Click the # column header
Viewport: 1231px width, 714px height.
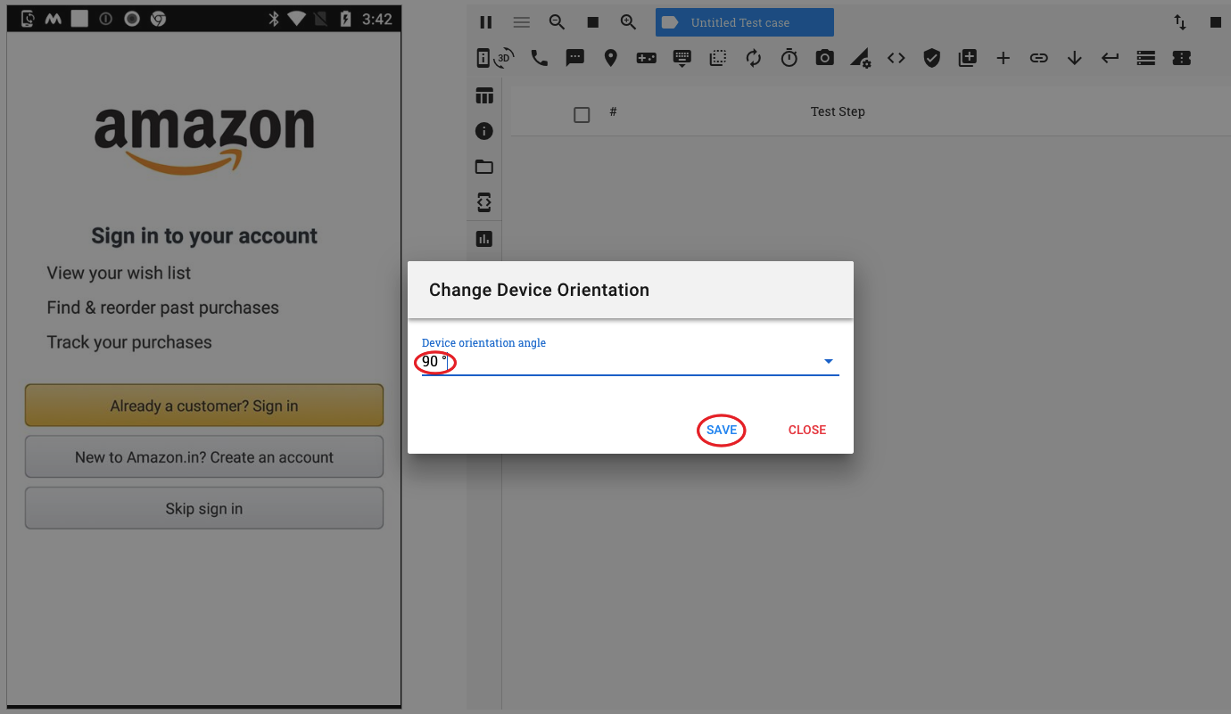(613, 111)
